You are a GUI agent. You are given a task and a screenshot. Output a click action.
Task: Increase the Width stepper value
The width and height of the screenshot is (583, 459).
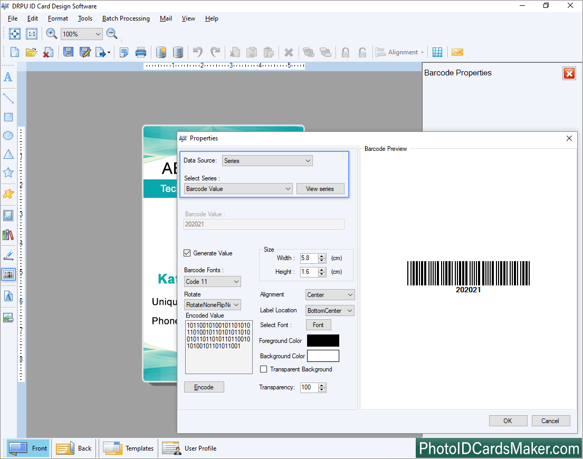(322, 256)
